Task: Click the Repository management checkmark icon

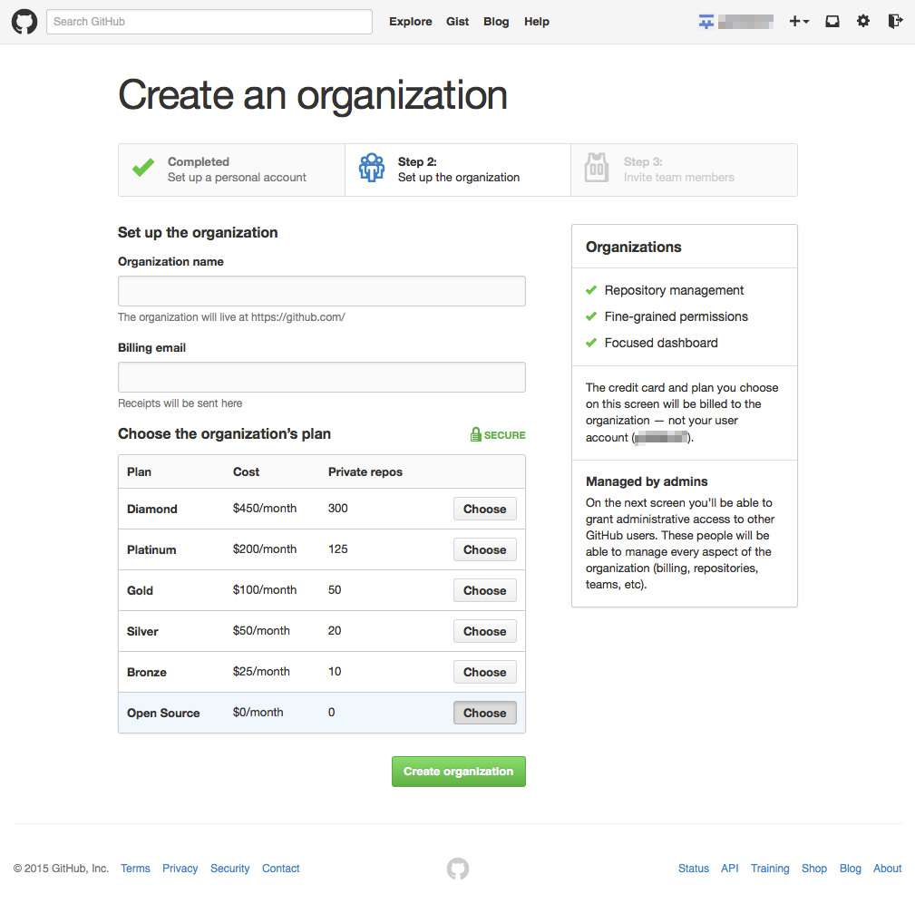Action: click(590, 290)
